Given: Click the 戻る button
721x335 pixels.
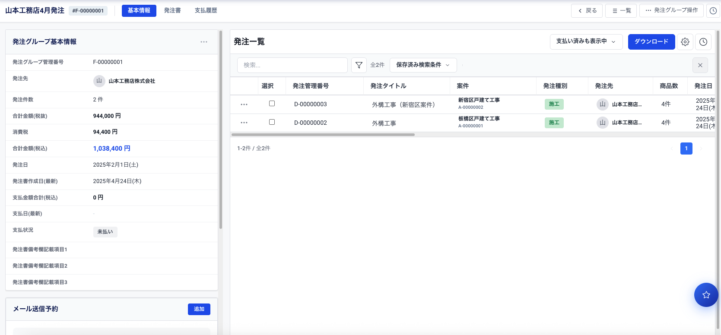Looking at the screenshot, I should [x=587, y=11].
